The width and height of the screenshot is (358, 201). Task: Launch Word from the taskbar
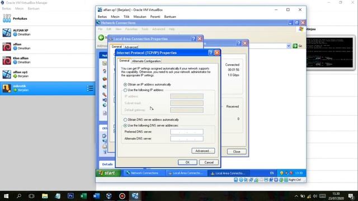(x=96, y=196)
